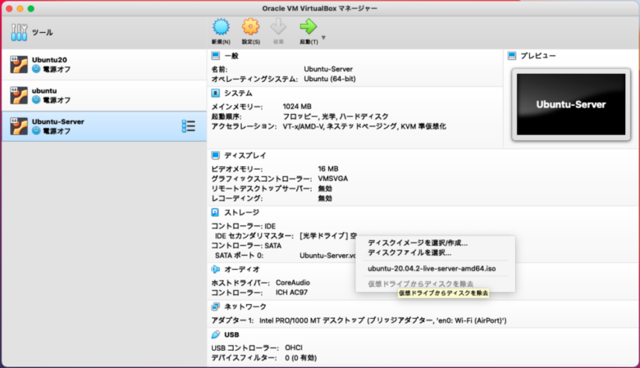Click the Audio (オーディオ) speaker icon
The width and height of the screenshot is (640, 368).
[x=216, y=270]
